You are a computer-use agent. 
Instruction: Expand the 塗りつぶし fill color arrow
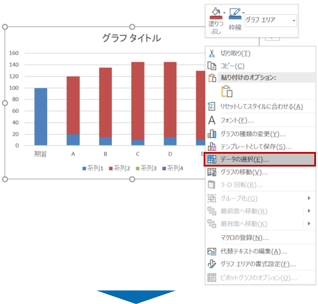coord(224,13)
